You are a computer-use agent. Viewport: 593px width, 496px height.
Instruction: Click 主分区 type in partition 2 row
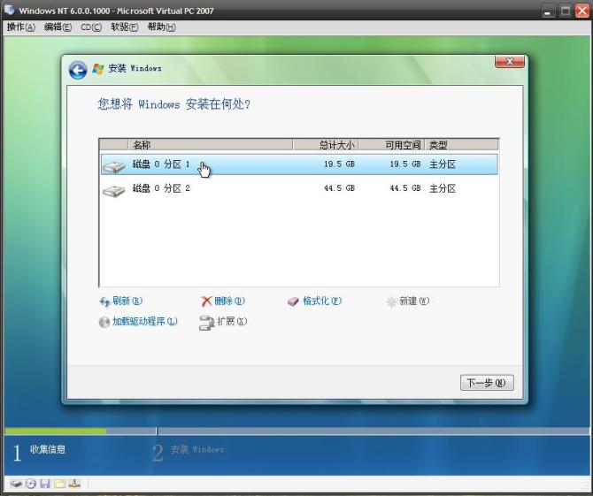443,188
